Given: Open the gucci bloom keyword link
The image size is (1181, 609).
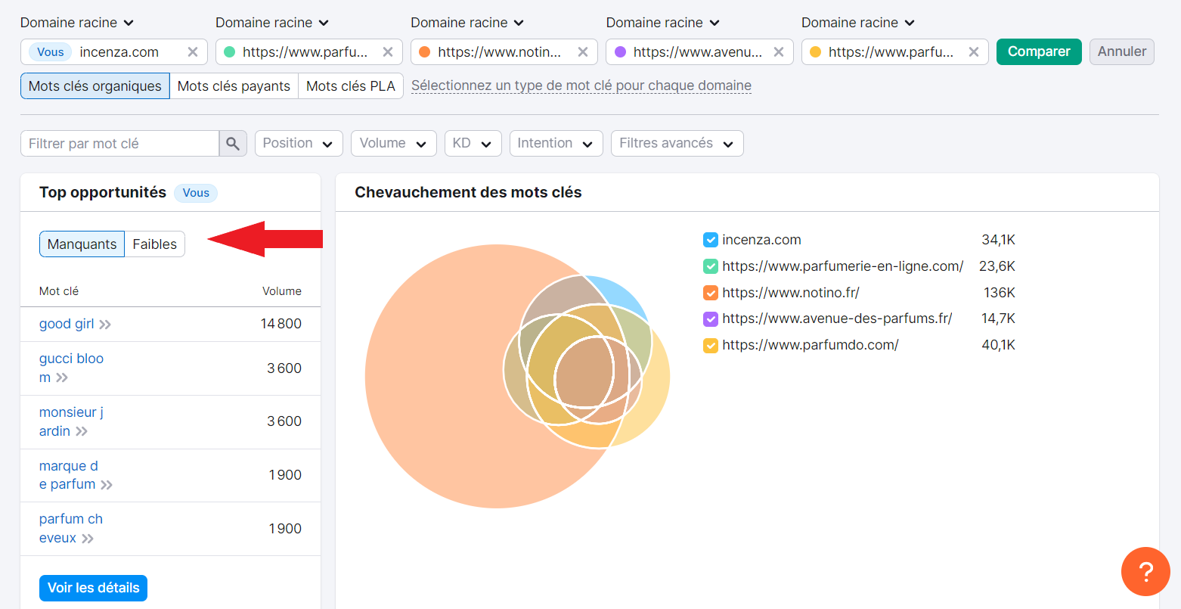Looking at the screenshot, I should (71, 368).
